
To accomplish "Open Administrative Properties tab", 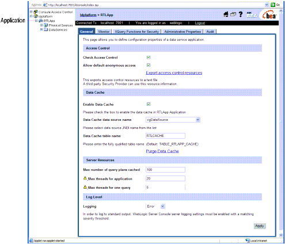I will point(183,32).
